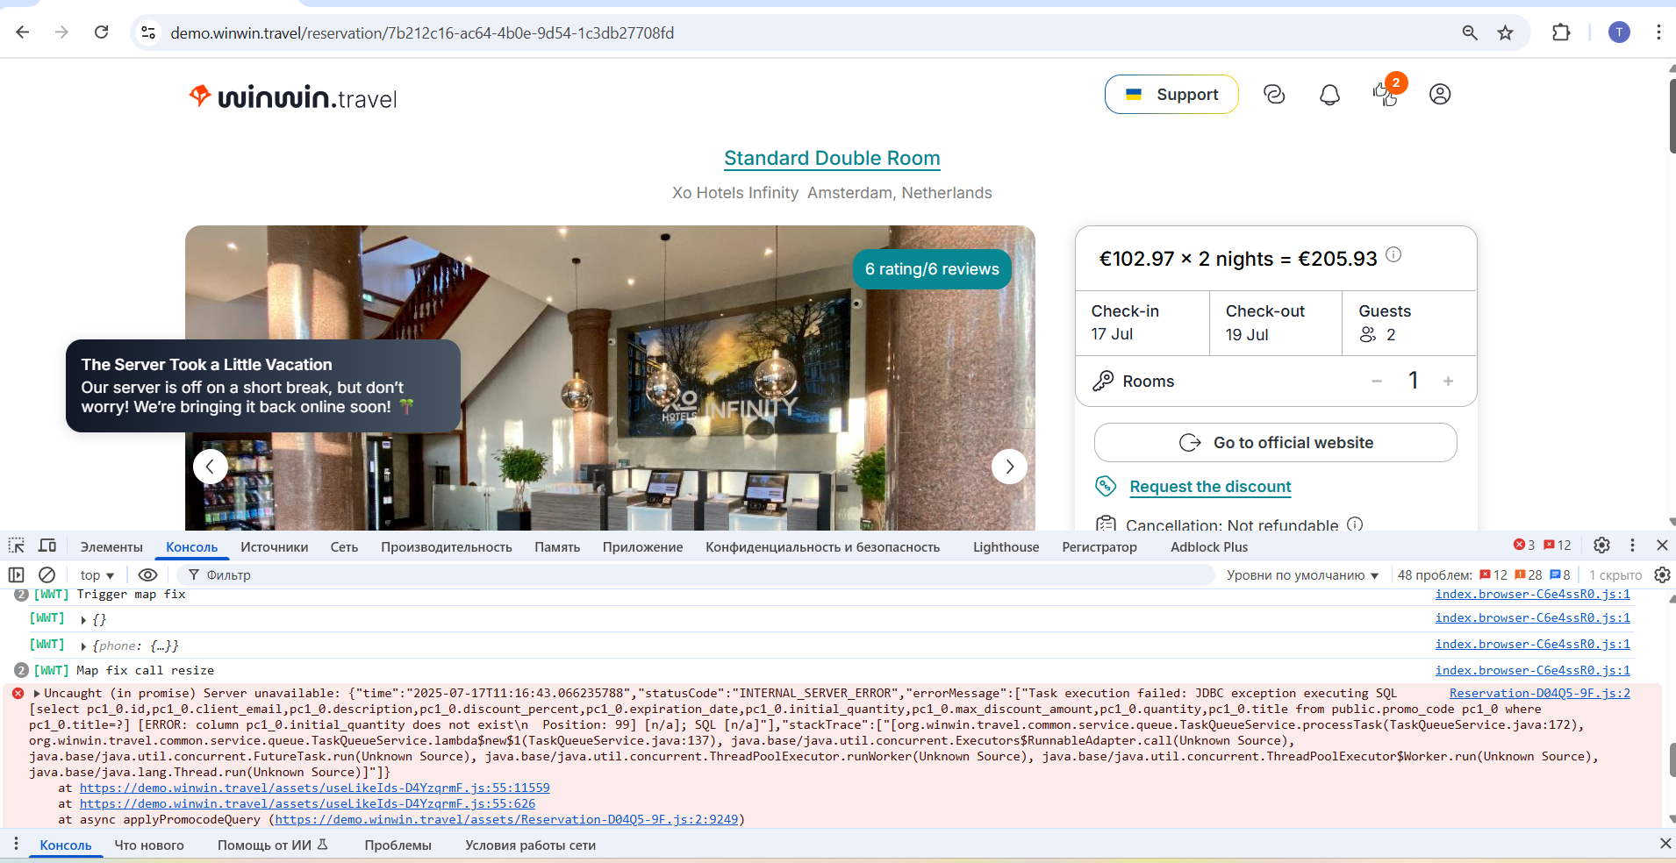Click the Guests 2 field
Screen dimensions: 1676x863
click(x=1409, y=323)
